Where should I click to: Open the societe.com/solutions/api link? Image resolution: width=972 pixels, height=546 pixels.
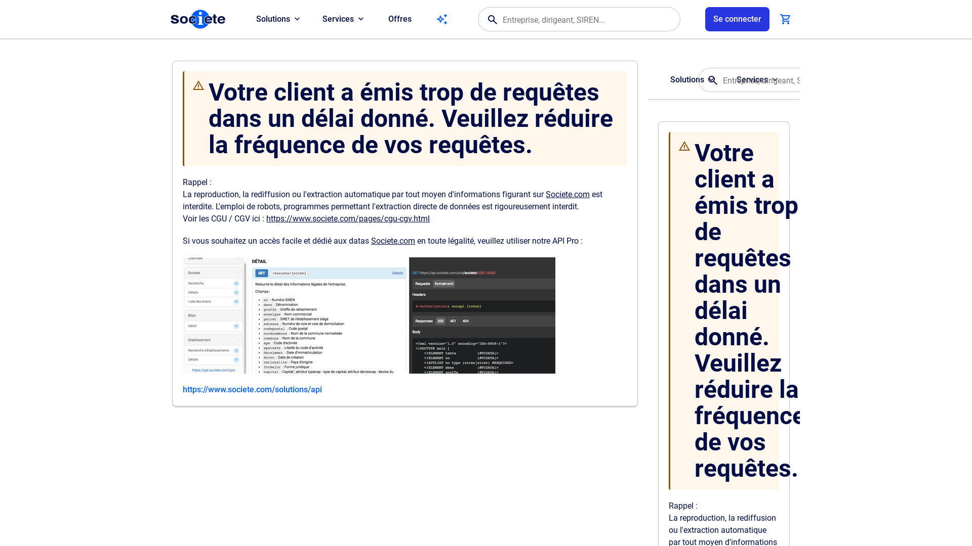pos(252,390)
